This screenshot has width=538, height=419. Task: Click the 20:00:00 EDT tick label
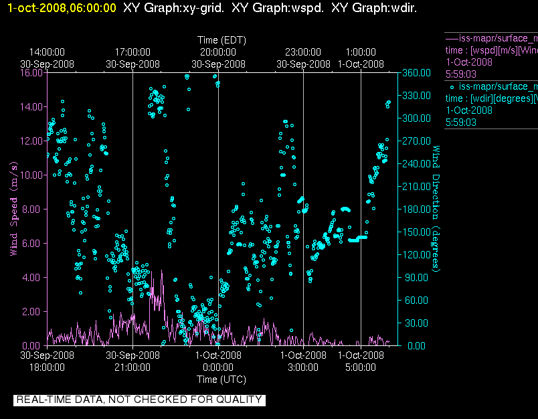218,52
